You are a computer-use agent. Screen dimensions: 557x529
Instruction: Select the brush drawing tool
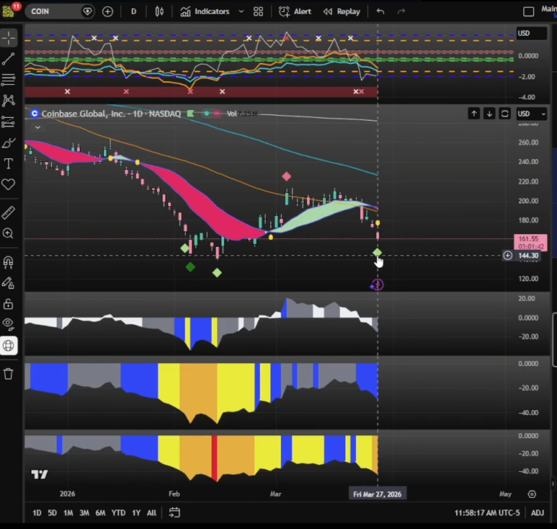[8, 143]
